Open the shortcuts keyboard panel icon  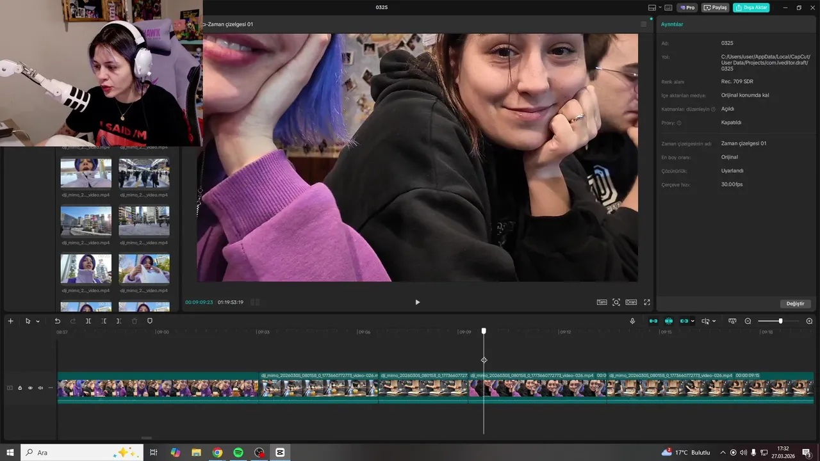(668, 8)
